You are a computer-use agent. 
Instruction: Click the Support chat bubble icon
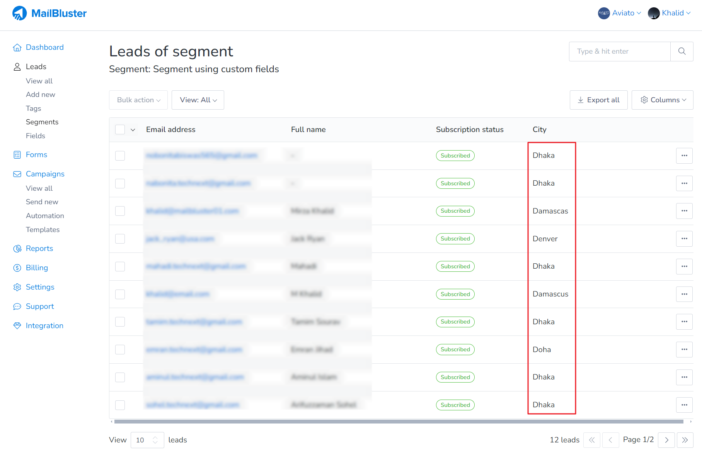tap(17, 307)
